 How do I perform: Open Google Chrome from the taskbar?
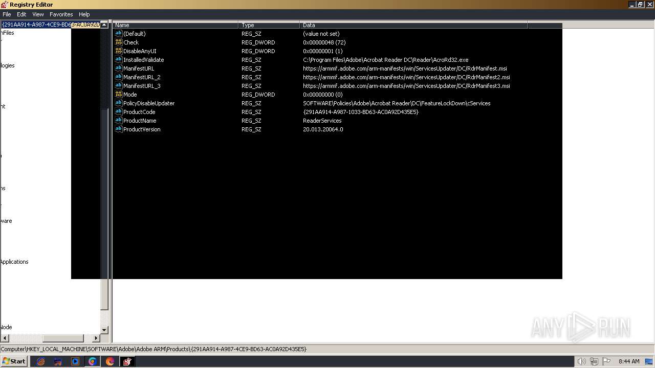pyautogui.click(x=93, y=361)
